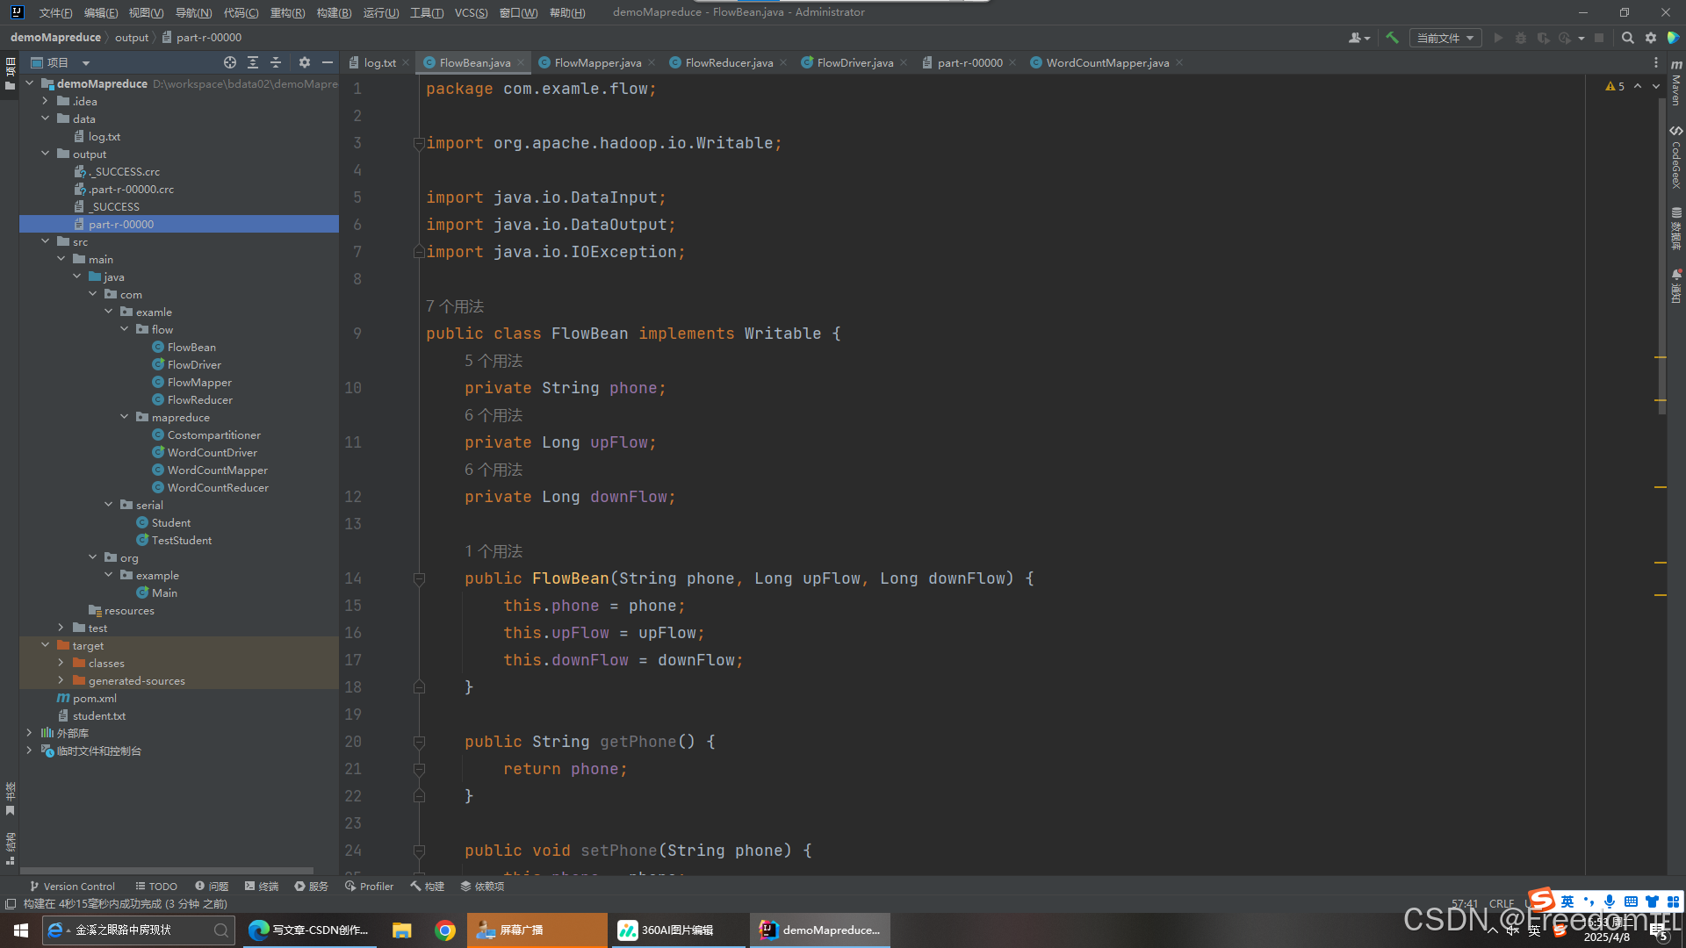This screenshot has height=948, width=1686.
Task: Switch to the FlowMapper.java editor tab
Action: tap(597, 62)
